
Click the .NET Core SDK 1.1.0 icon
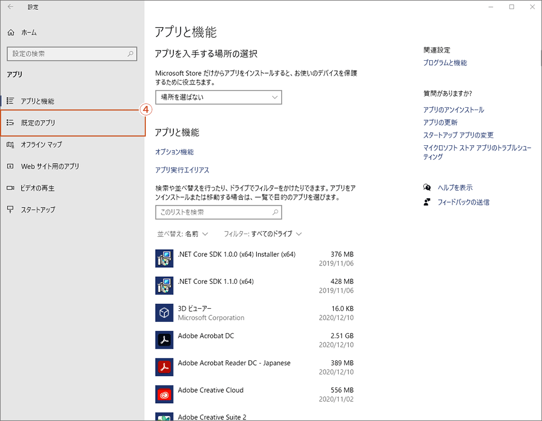(164, 286)
